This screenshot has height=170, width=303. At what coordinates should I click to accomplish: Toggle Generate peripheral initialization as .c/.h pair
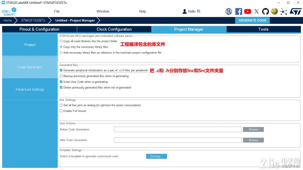tap(61, 70)
